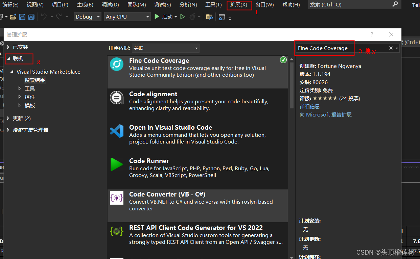Expand the 工具 tree node
Image resolution: width=420 pixels, height=259 pixels.
20,88
